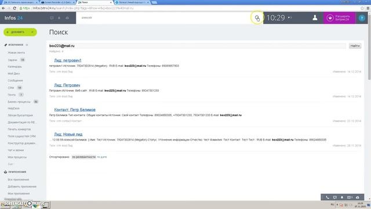Screen dimensions: 371x209
Task: Click the header cloud icon beside the bell
Action: (67, 18)
